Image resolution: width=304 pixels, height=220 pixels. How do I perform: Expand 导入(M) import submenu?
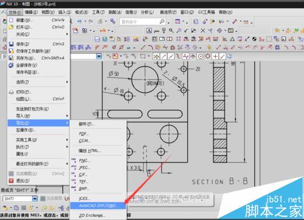(38, 116)
